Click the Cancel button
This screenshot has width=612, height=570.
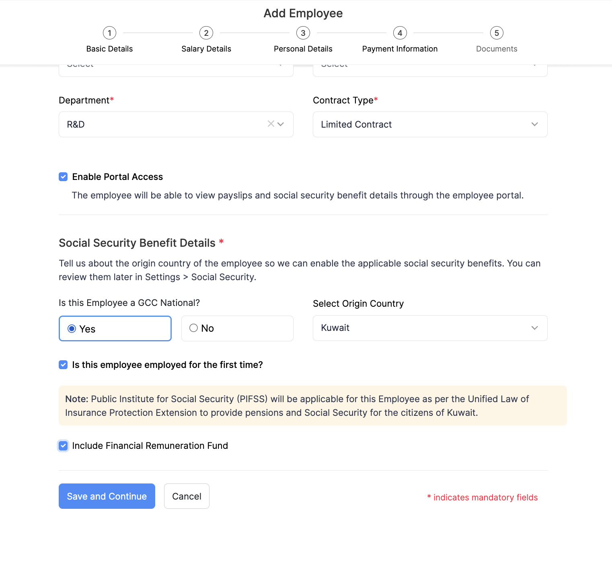click(187, 496)
